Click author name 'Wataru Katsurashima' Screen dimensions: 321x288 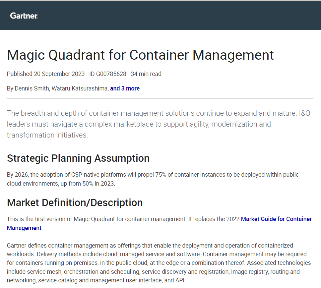tap(80, 88)
